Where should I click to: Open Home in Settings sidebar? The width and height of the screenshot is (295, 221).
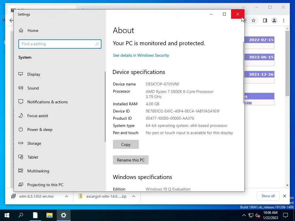pos(29,31)
